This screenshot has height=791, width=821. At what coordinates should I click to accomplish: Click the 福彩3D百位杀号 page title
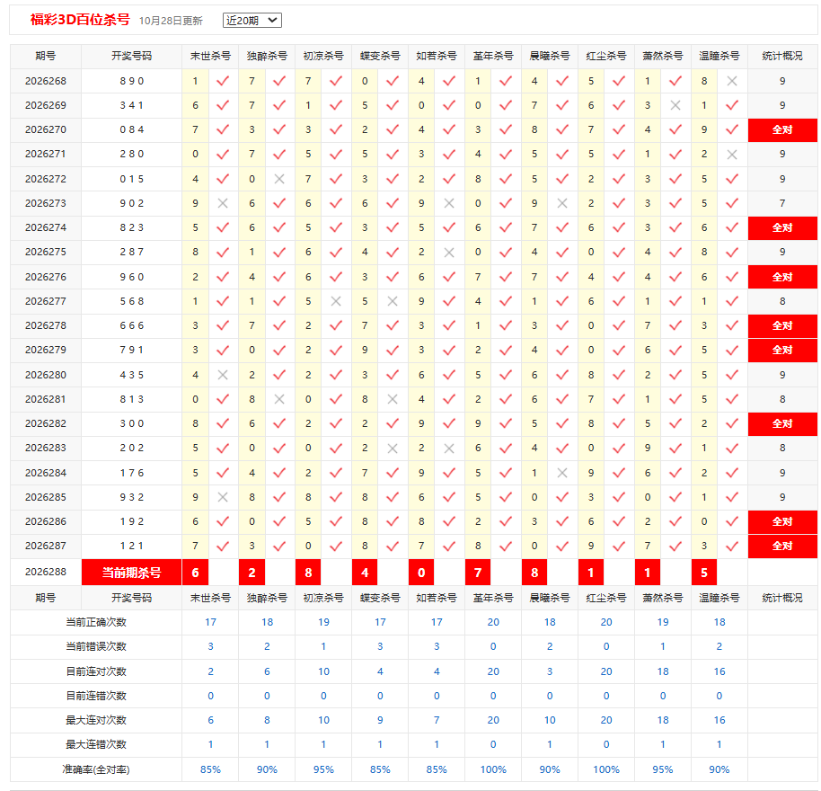click(x=80, y=20)
